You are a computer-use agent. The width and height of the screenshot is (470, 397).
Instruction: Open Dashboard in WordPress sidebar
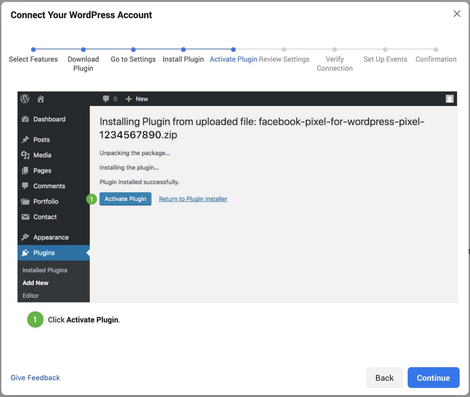[x=54, y=119]
